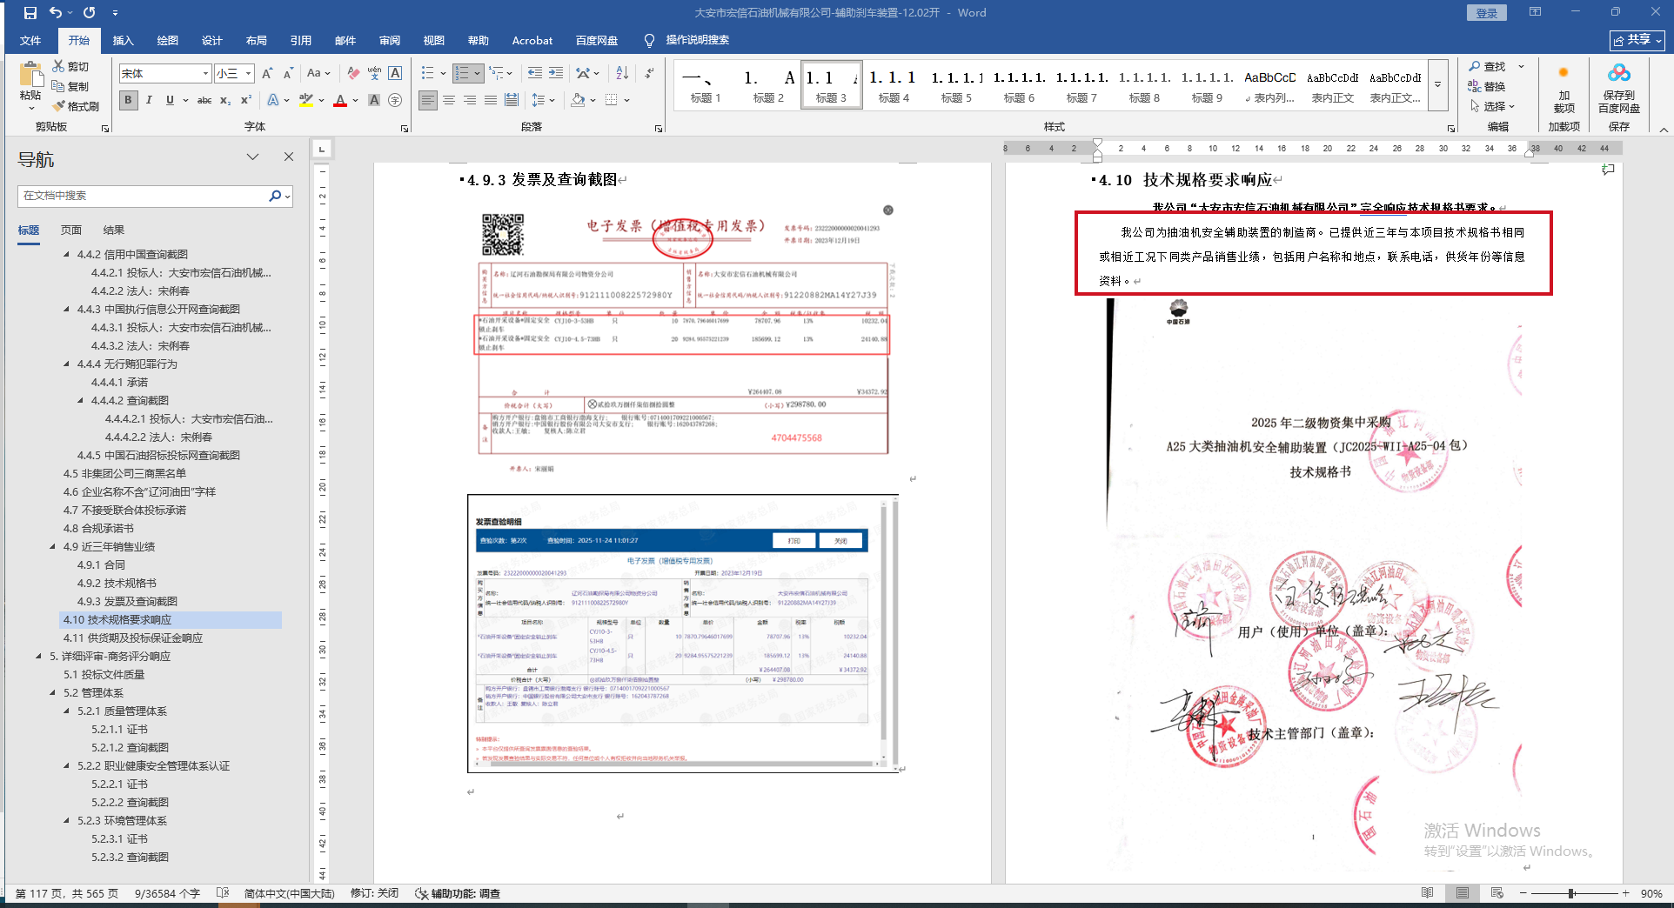
Task: Insert enclosed character (字 in circle)
Action: pos(395,100)
